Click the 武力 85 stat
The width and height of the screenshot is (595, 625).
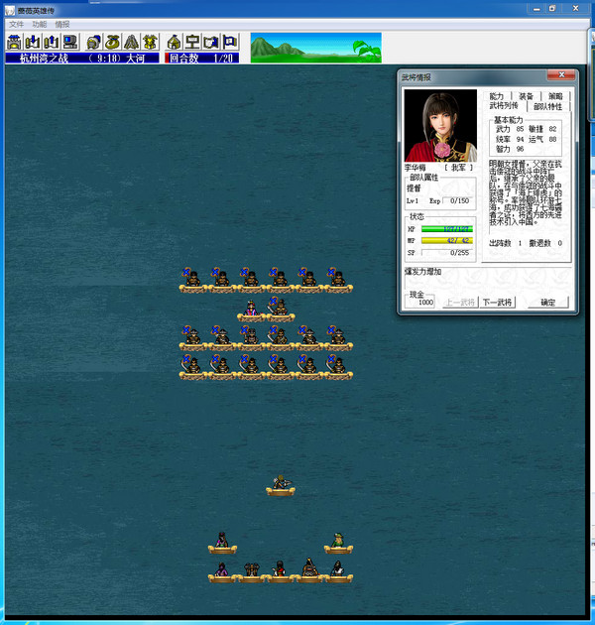(510, 129)
